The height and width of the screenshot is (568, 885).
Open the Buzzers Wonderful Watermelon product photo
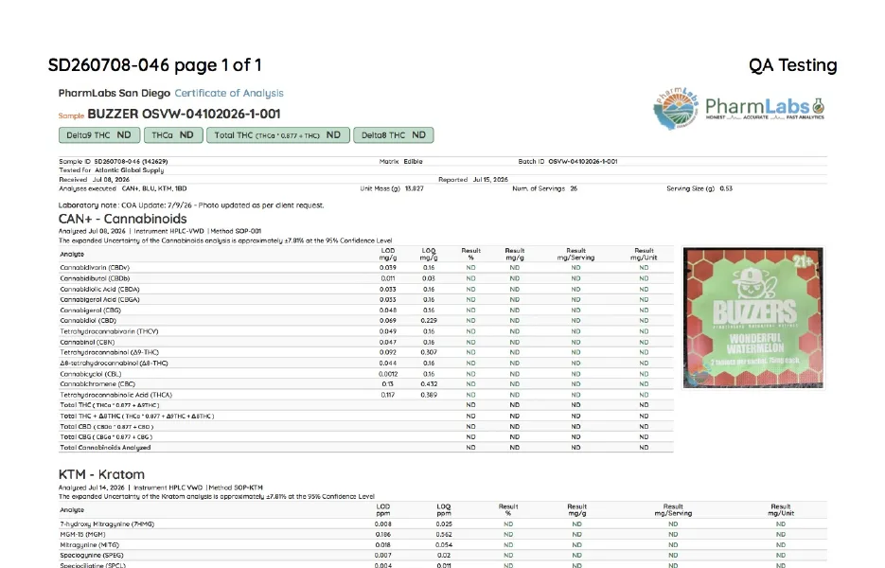point(753,318)
